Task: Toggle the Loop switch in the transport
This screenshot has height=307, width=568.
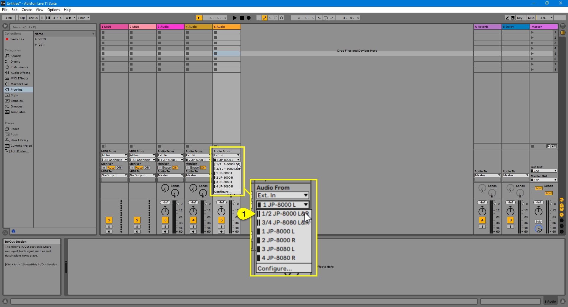Action: click(x=326, y=18)
